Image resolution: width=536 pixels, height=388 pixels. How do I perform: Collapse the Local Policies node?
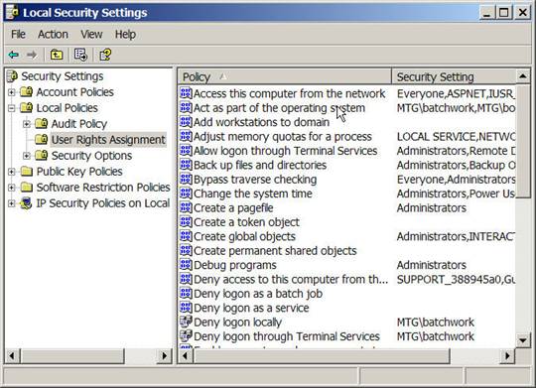click(x=12, y=108)
